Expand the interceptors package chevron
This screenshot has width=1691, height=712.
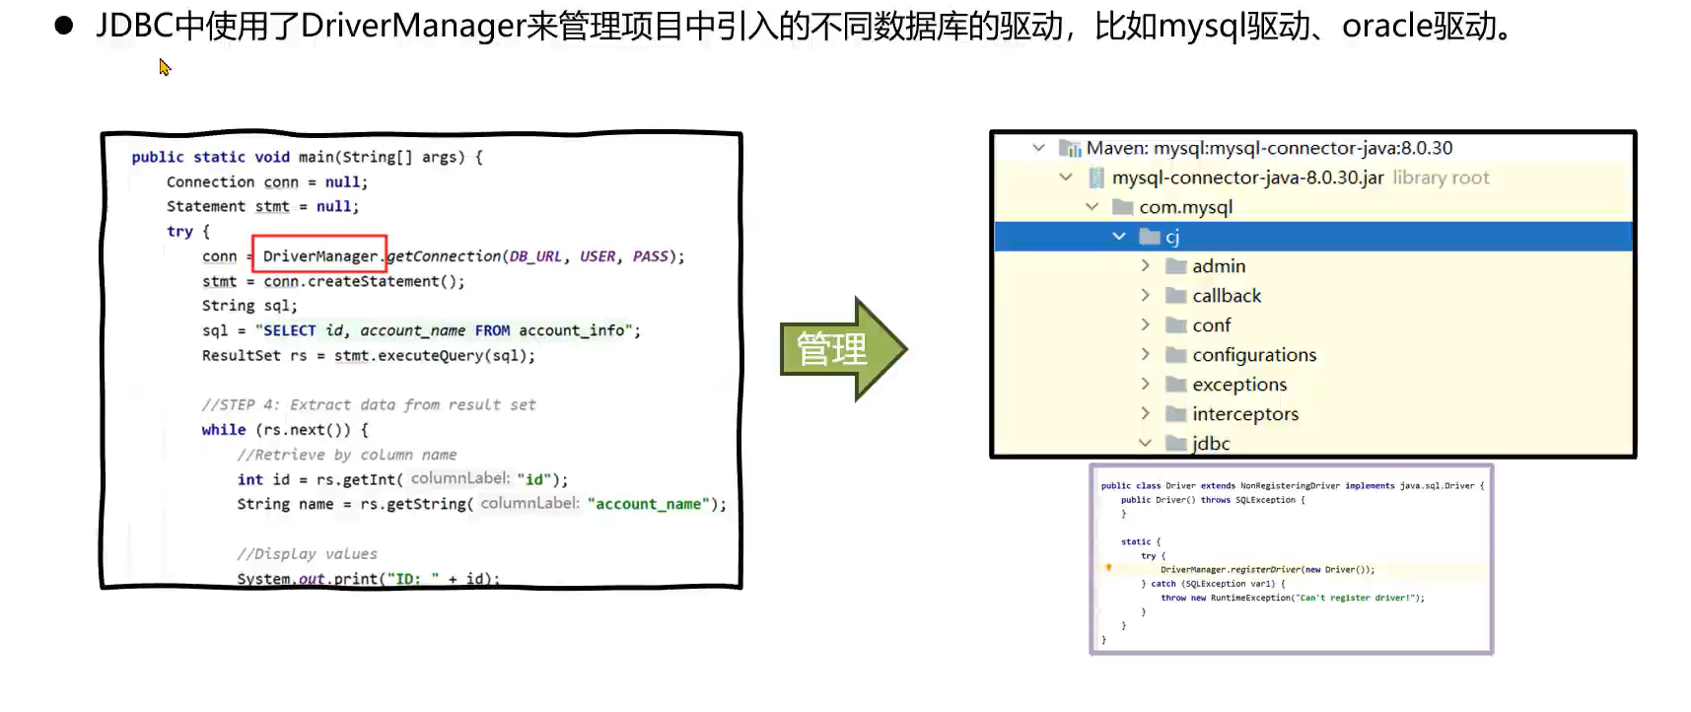(1145, 414)
